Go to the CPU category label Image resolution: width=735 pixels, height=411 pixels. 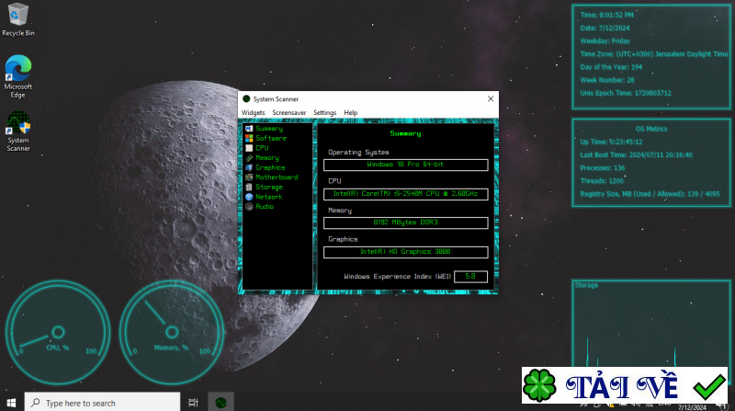click(262, 148)
